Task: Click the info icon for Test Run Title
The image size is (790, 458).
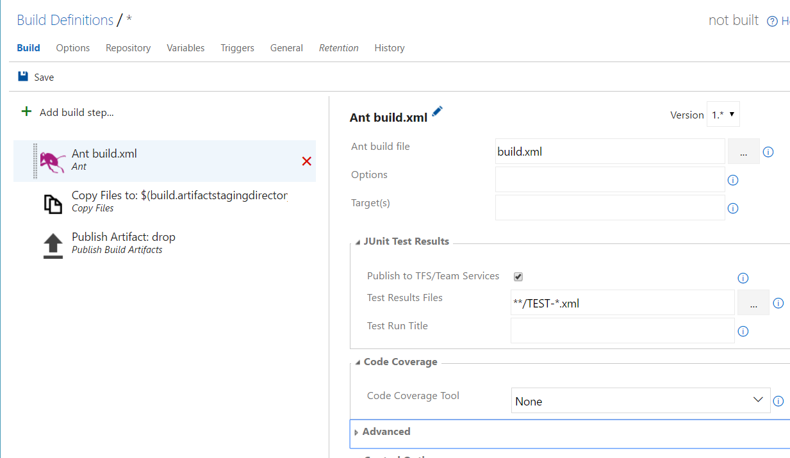Action: click(x=743, y=331)
